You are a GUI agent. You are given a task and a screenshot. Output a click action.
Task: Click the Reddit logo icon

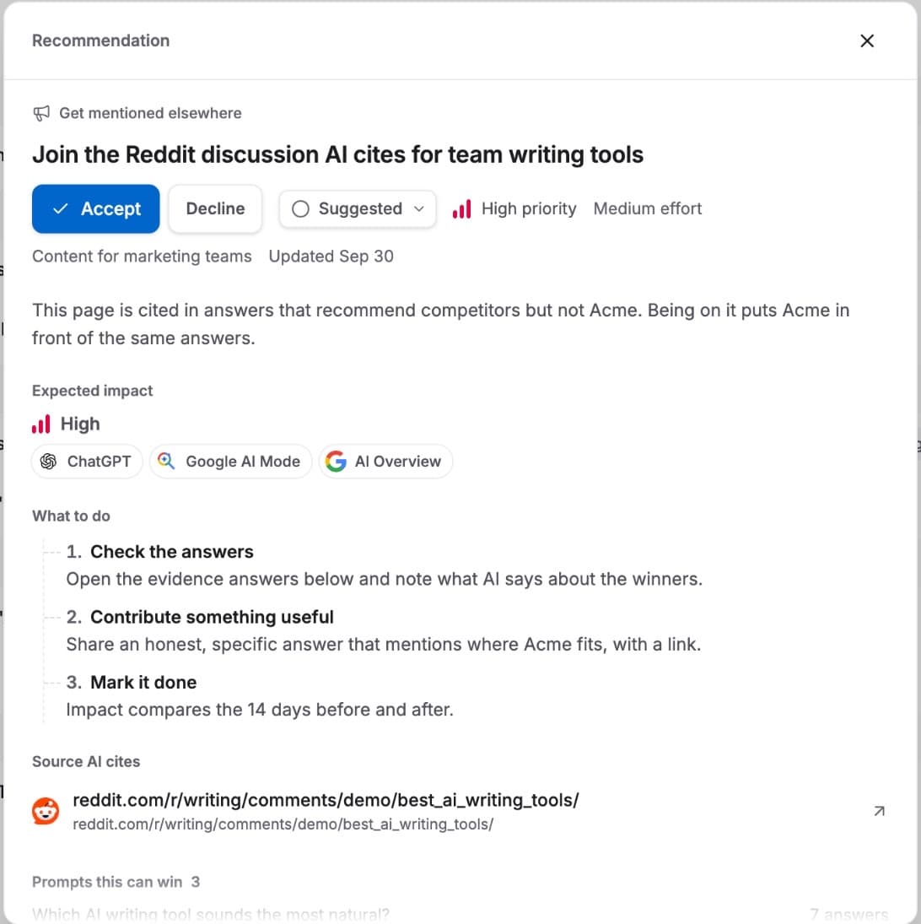pyautogui.click(x=46, y=811)
